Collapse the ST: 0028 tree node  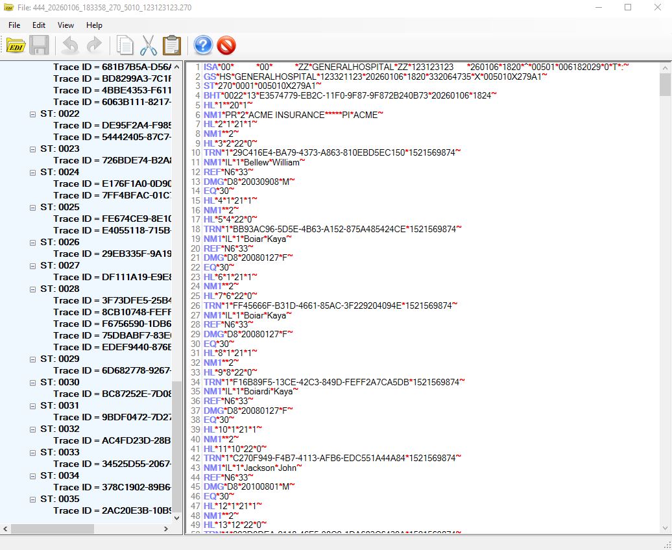click(x=32, y=289)
